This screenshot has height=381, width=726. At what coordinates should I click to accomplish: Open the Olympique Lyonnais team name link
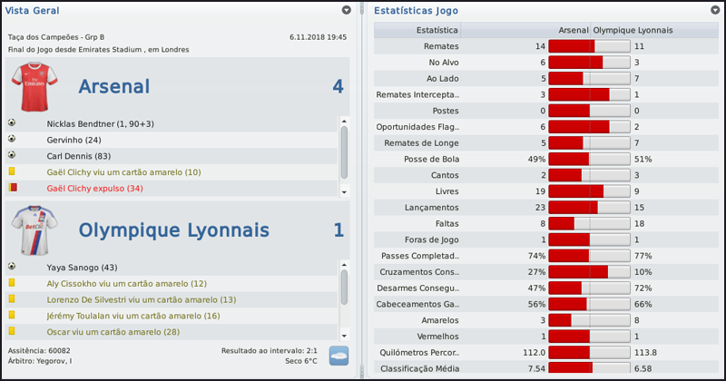point(174,230)
